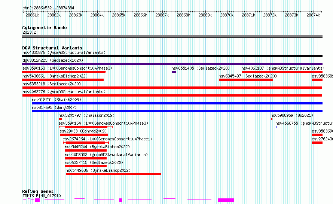Open nsv5449636 (ByrskaBishop2022) variant label

tap(98, 170)
